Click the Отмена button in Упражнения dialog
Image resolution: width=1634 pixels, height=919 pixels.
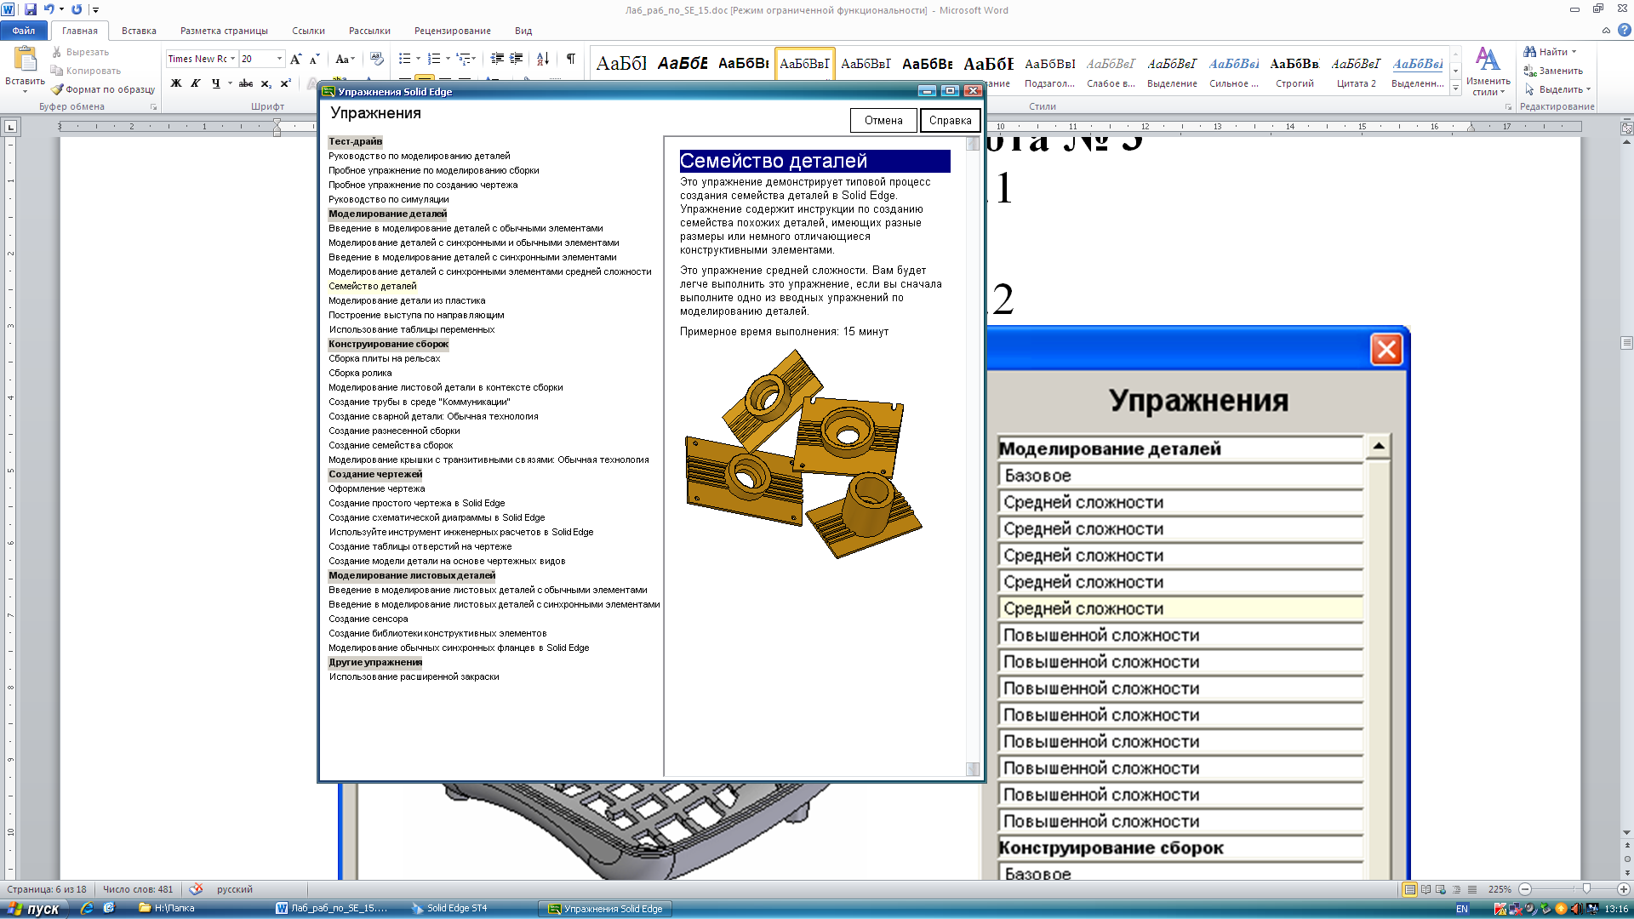click(x=883, y=120)
